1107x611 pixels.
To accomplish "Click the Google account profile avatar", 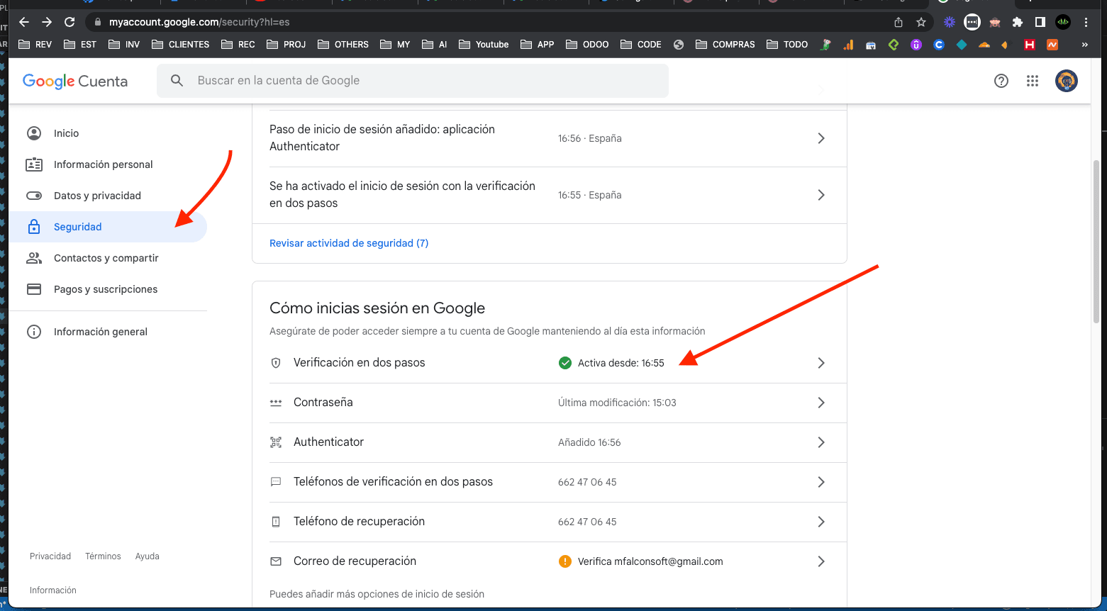I will pos(1067,81).
